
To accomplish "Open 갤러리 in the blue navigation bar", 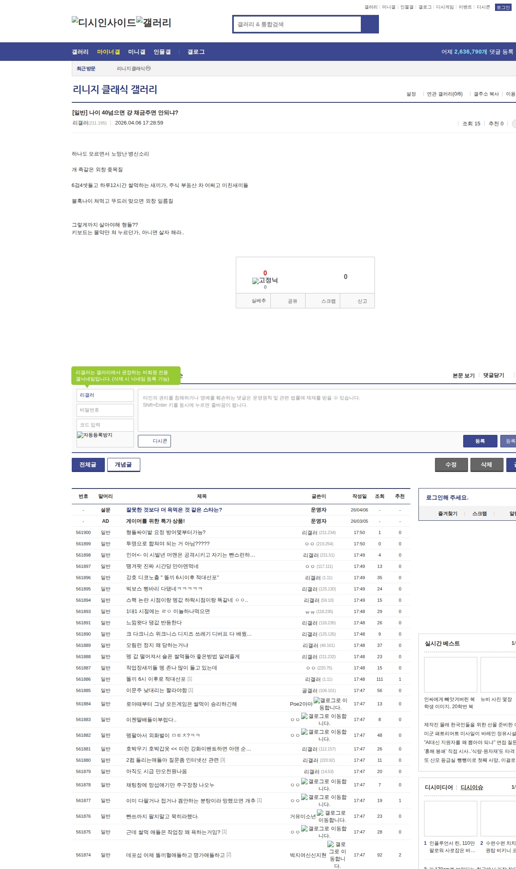I will point(80,52).
